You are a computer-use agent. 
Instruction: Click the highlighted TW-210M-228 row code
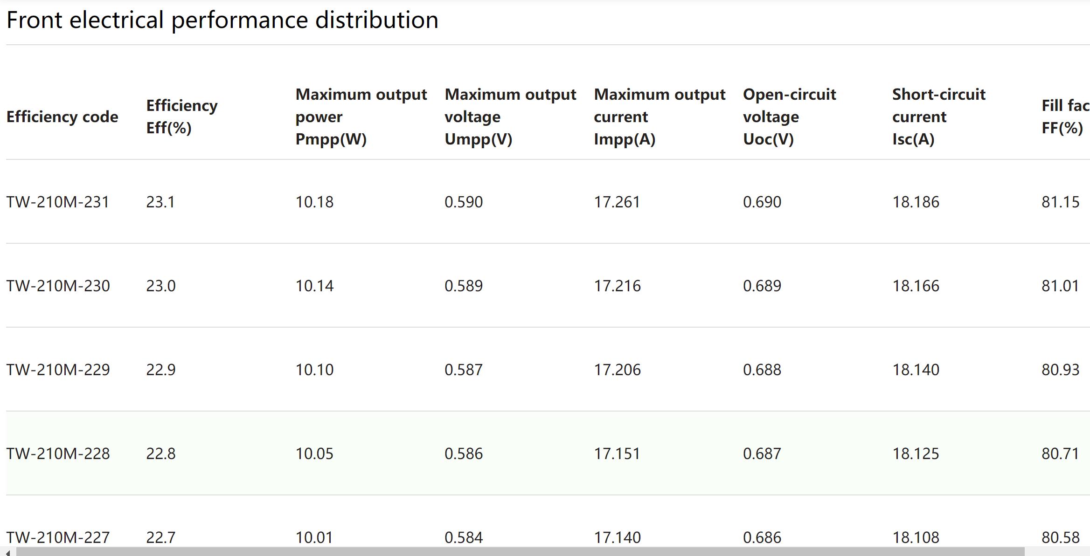click(58, 453)
